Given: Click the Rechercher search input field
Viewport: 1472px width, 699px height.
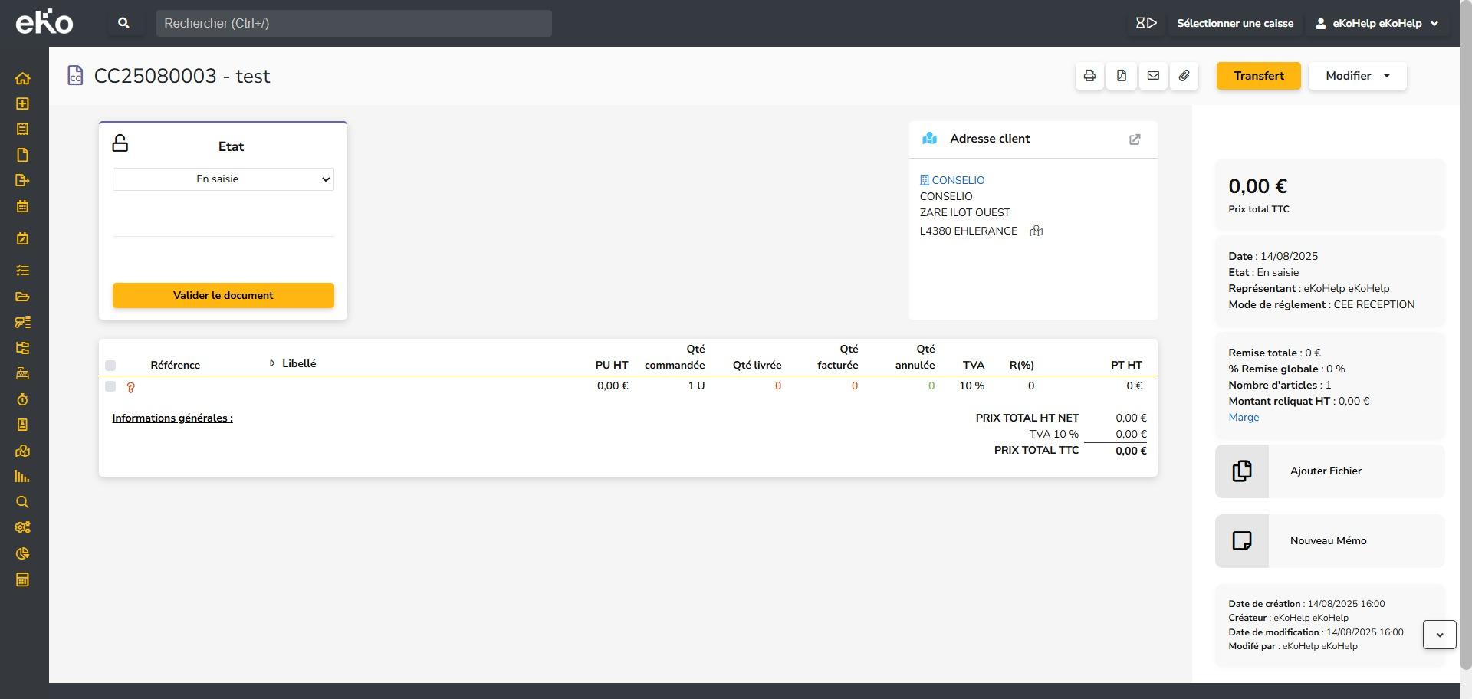Looking at the screenshot, I should (353, 23).
